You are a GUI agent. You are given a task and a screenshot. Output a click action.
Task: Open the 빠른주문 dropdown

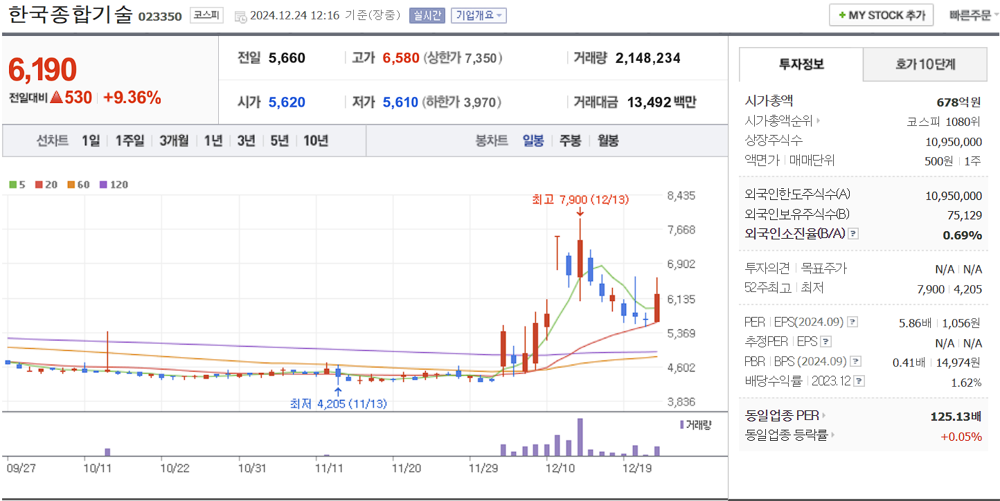pyautogui.click(x=972, y=14)
